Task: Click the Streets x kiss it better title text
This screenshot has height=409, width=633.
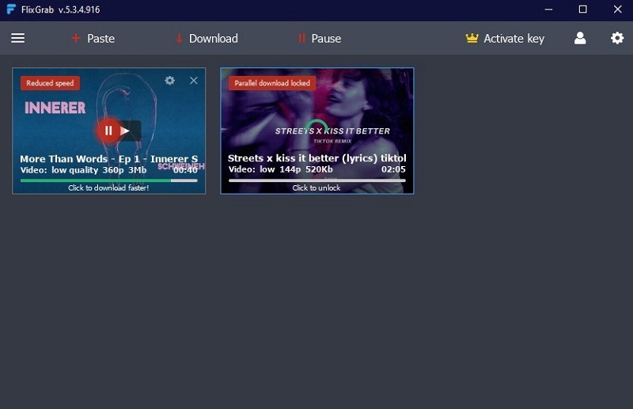Action: tap(317, 158)
